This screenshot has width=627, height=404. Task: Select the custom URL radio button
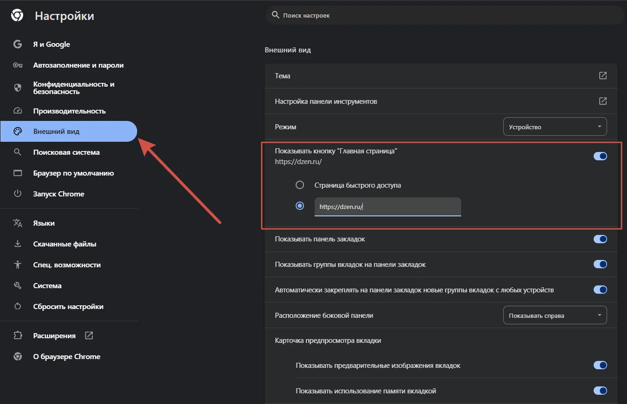pyautogui.click(x=300, y=206)
